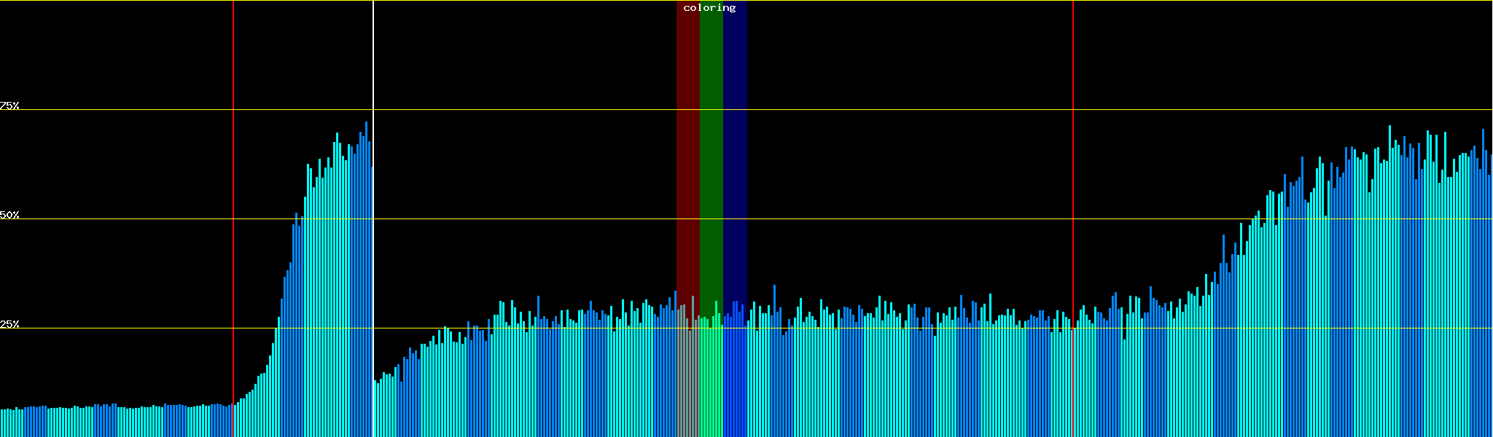Click the 50% axis label
Screen dimensions: 1493x437
tap(9, 215)
